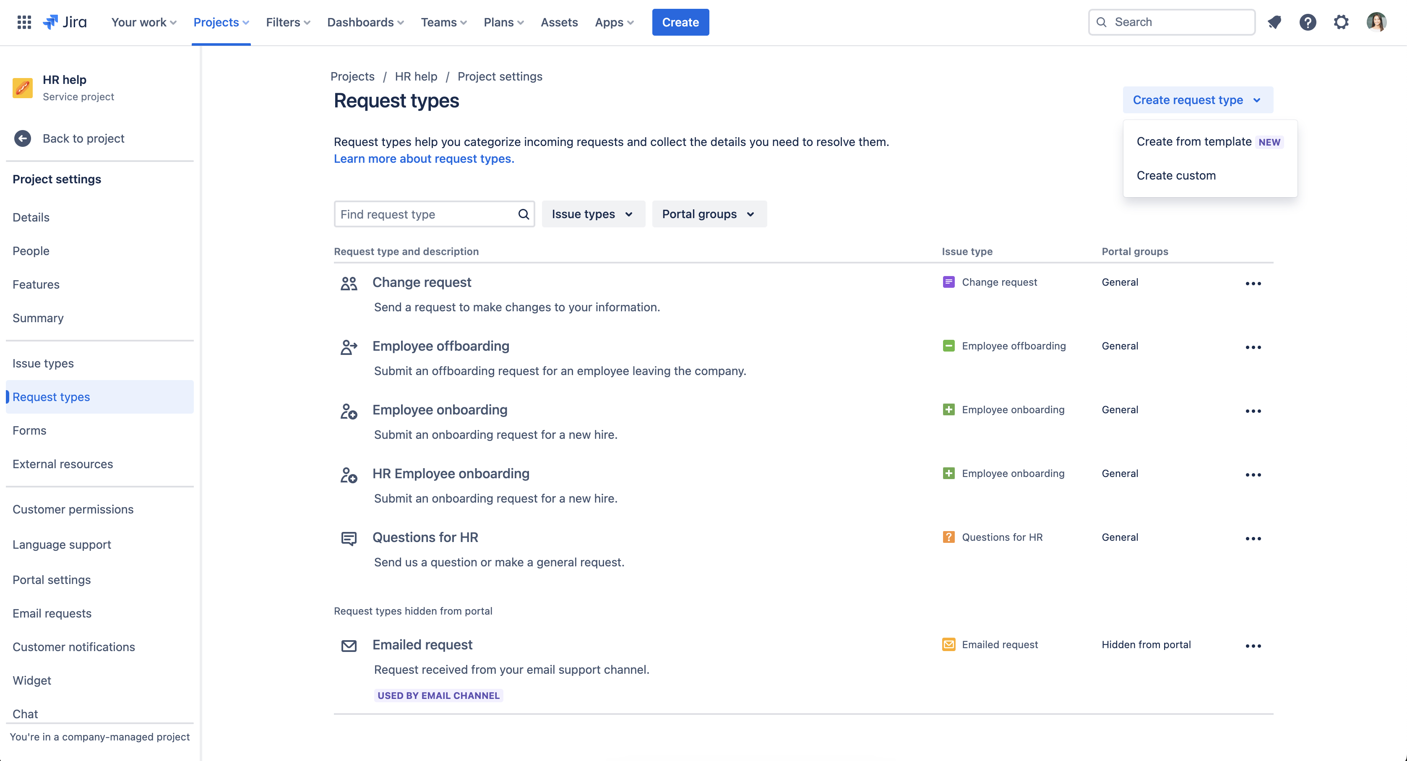This screenshot has height=761, width=1407.
Task: Open the app switcher grid icon
Action: coord(24,22)
